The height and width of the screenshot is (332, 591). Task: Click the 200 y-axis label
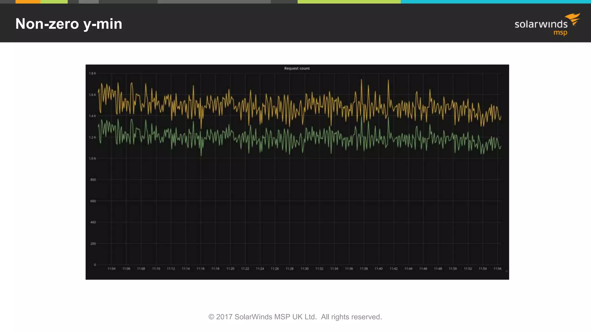coord(93,244)
